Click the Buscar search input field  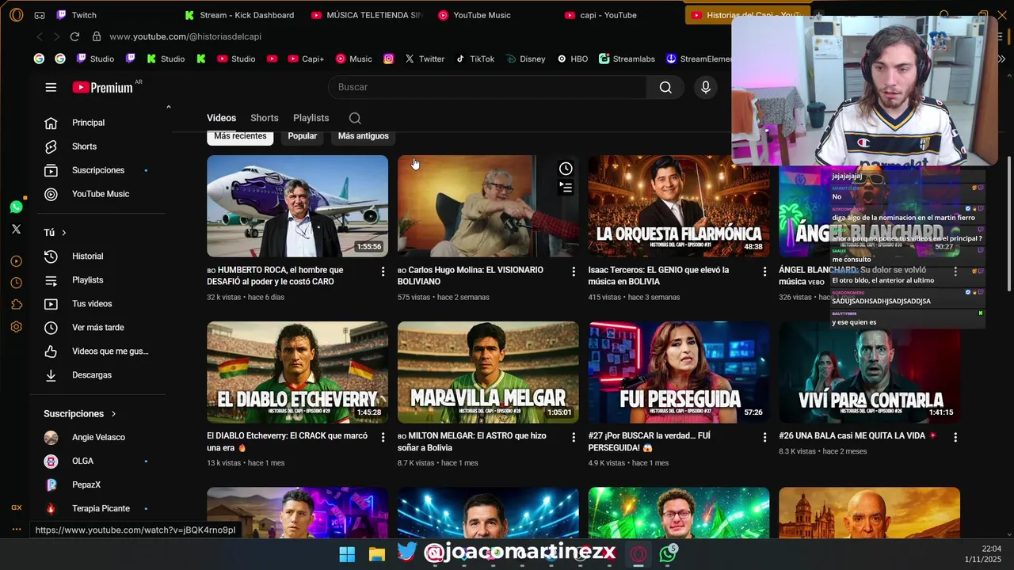point(486,87)
